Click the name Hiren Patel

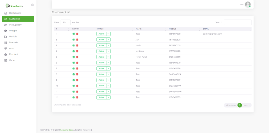coord(141,57)
